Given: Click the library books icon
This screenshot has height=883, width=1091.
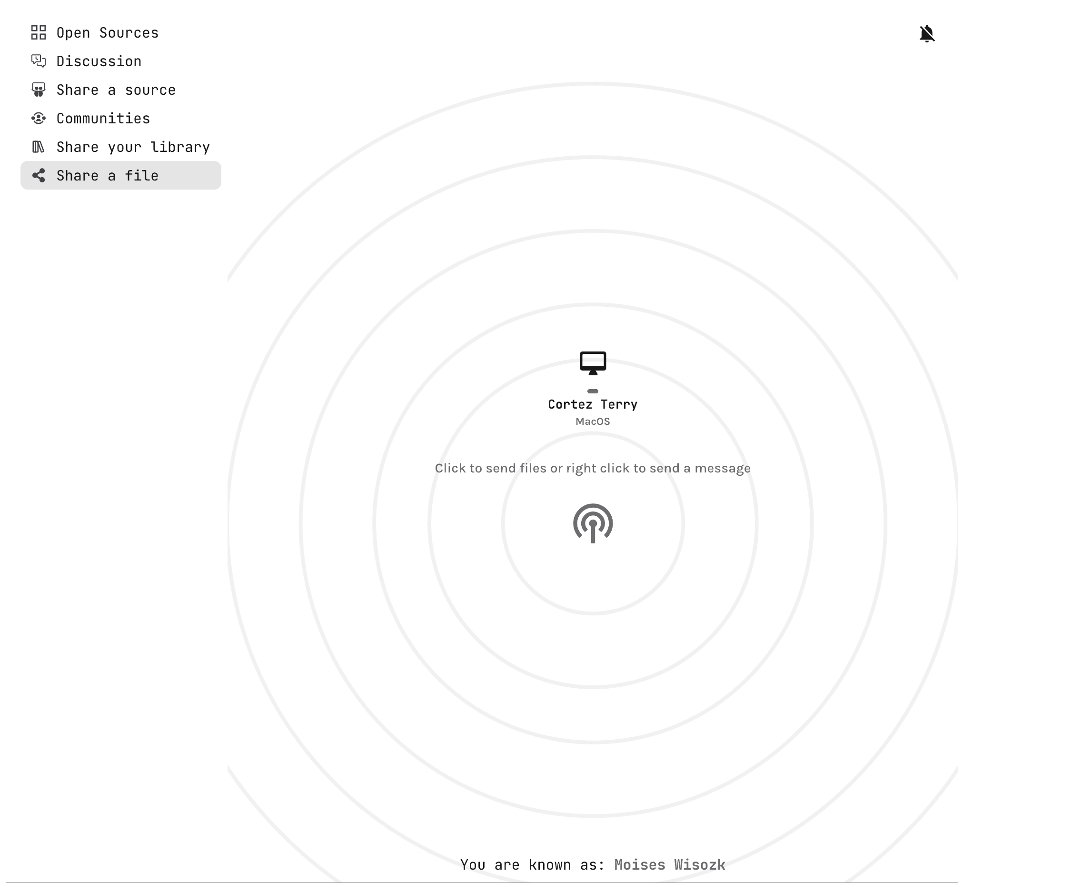Looking at the screenshot, I should click(39, 147).
